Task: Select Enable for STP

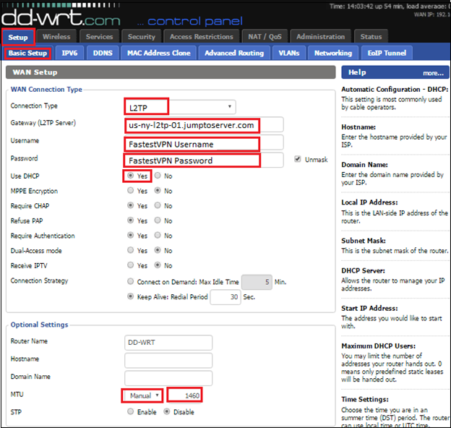Action: [x=130, y=411]
